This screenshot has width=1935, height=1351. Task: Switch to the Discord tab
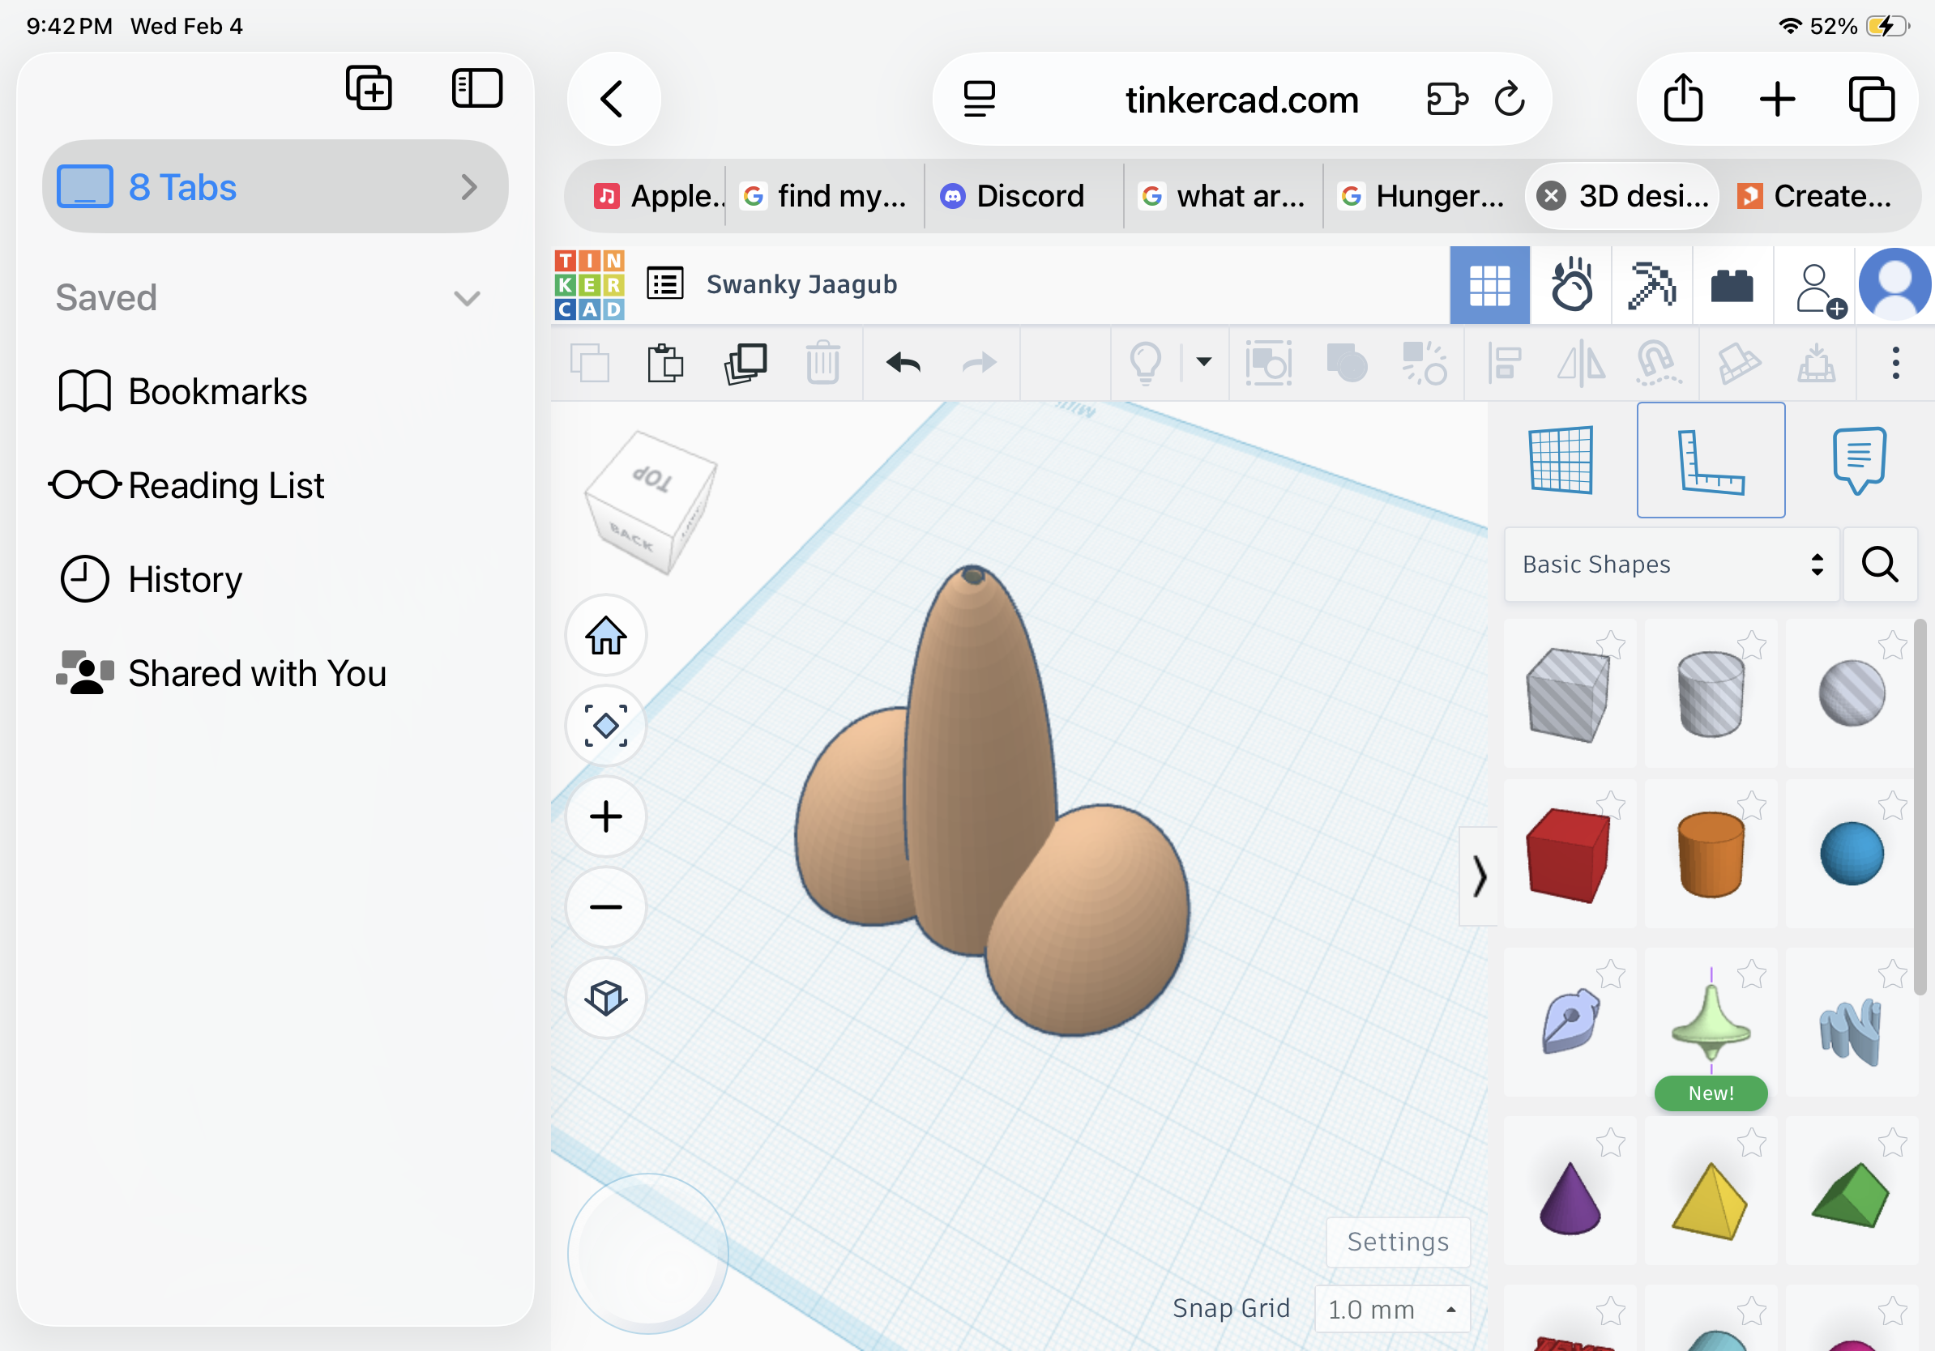[1023, 196]
